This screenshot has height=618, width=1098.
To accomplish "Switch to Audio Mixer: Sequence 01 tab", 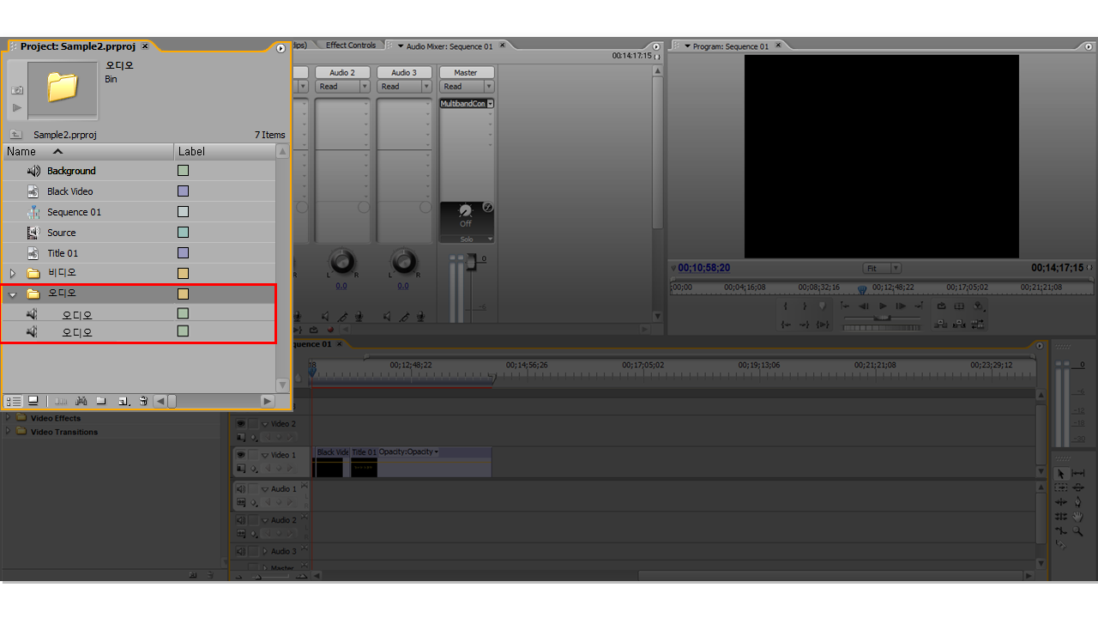I will 449,46.
